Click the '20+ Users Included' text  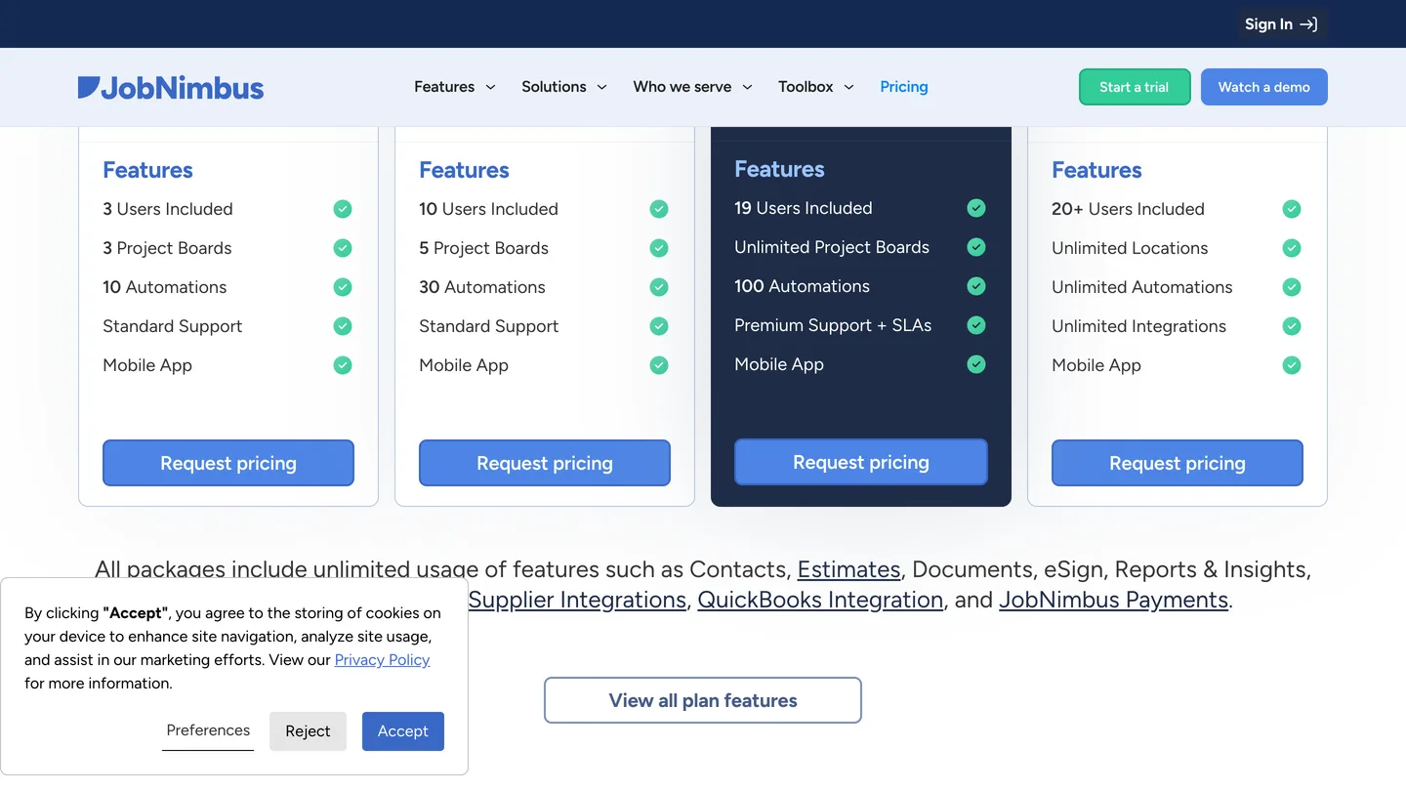pos(1128,209)
